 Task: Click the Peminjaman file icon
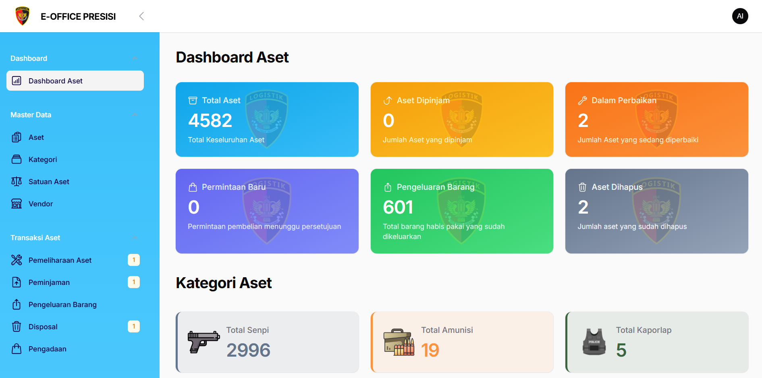tap(17, 282)
